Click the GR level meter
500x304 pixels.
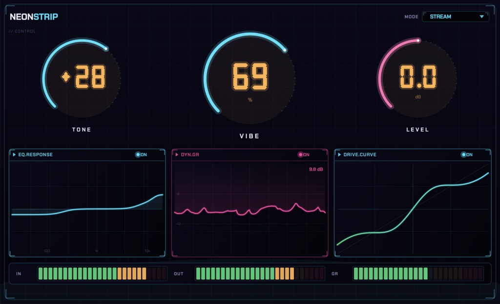[x=418, y=273]
